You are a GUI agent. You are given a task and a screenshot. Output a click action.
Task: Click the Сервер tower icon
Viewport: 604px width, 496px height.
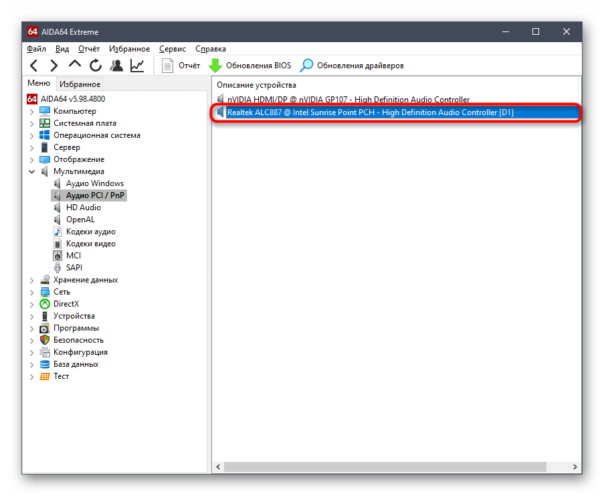point(45,147)
